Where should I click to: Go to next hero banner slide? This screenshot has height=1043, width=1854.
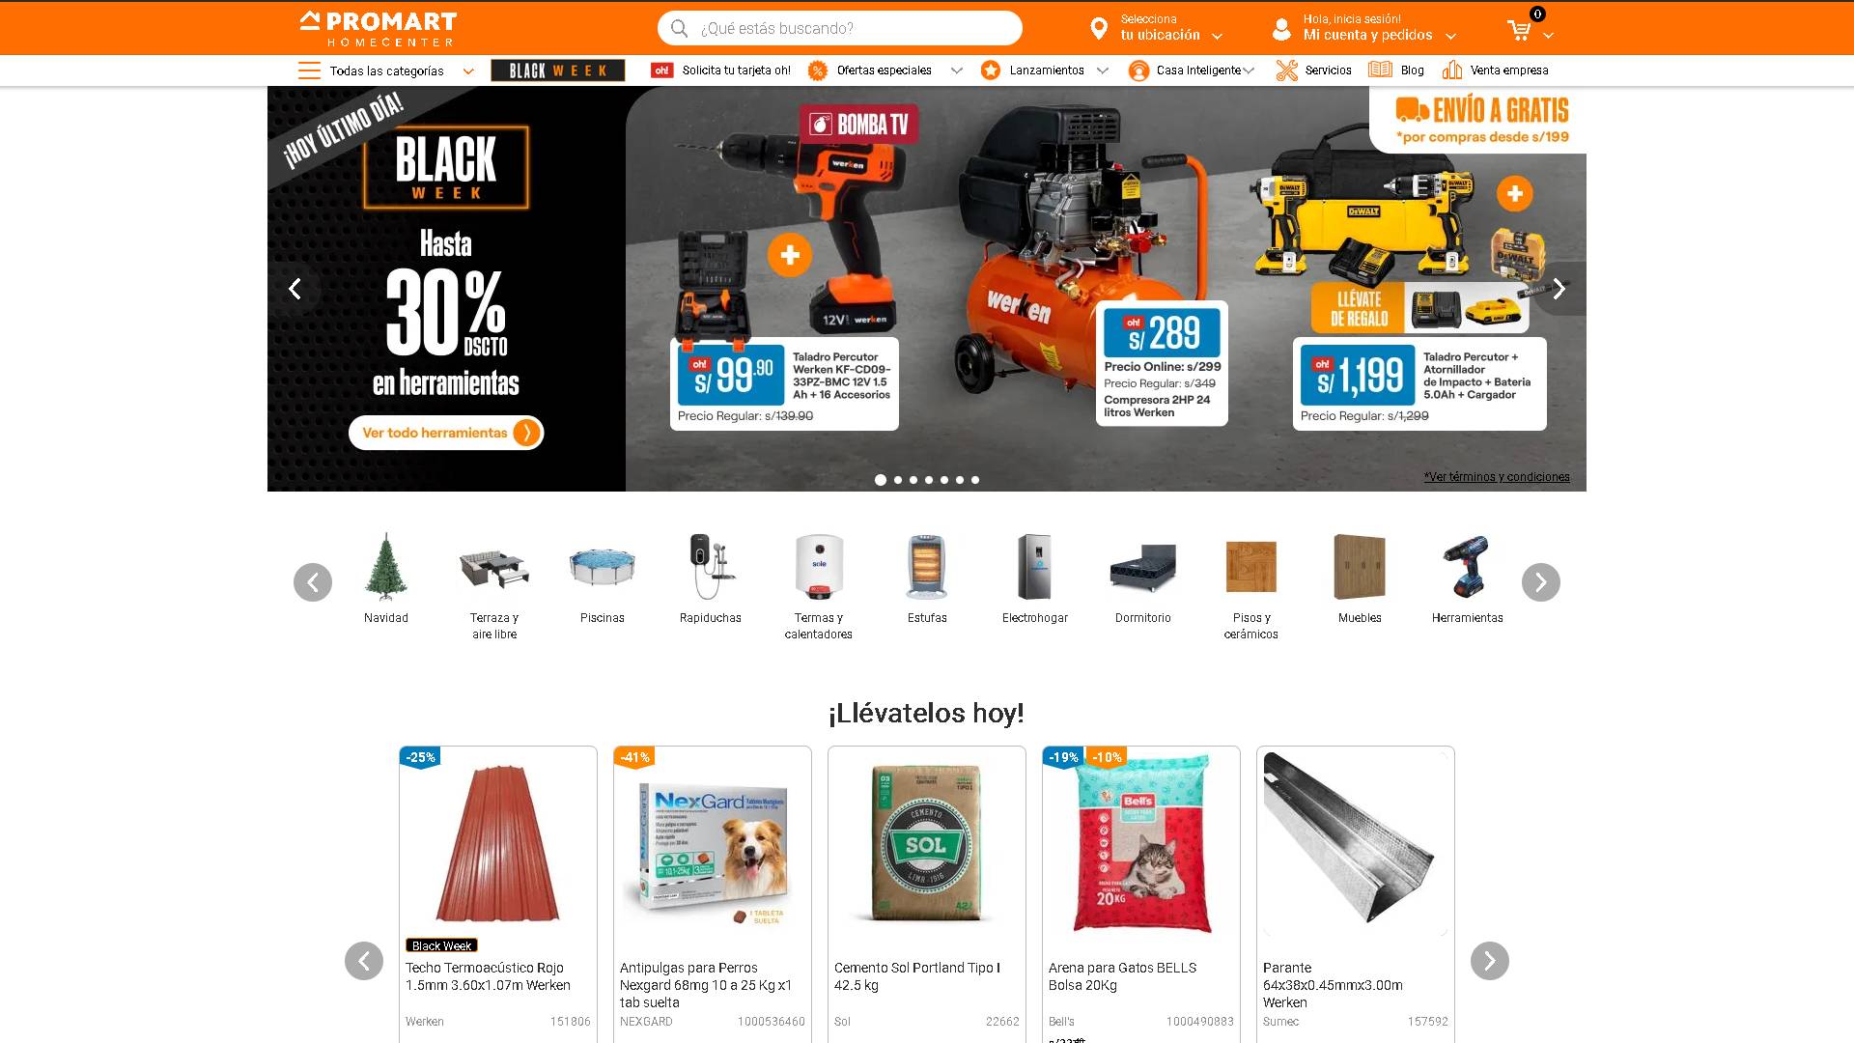click(1559, 289)
